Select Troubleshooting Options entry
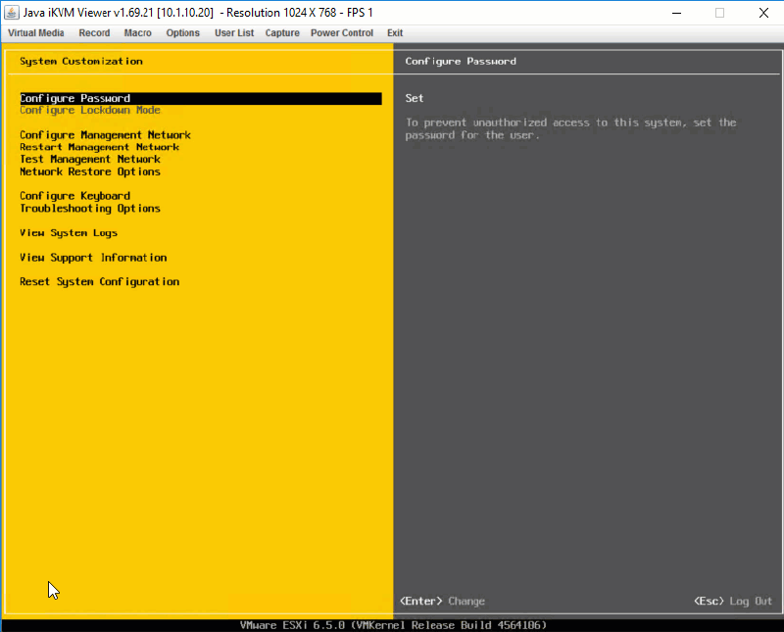Viewport: 784px width, 632px height. tap(92, 208)
